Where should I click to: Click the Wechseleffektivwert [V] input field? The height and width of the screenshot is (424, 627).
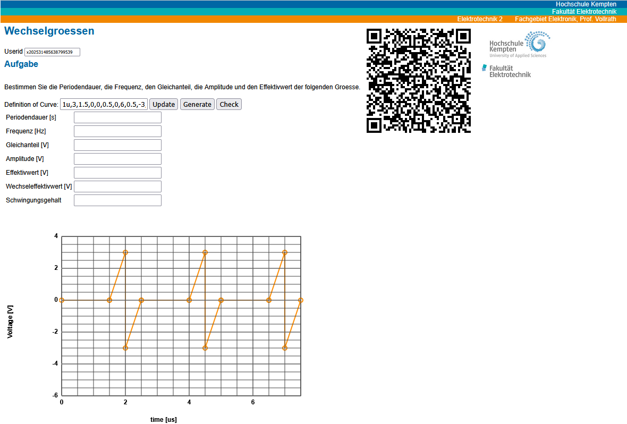[117, 186]
